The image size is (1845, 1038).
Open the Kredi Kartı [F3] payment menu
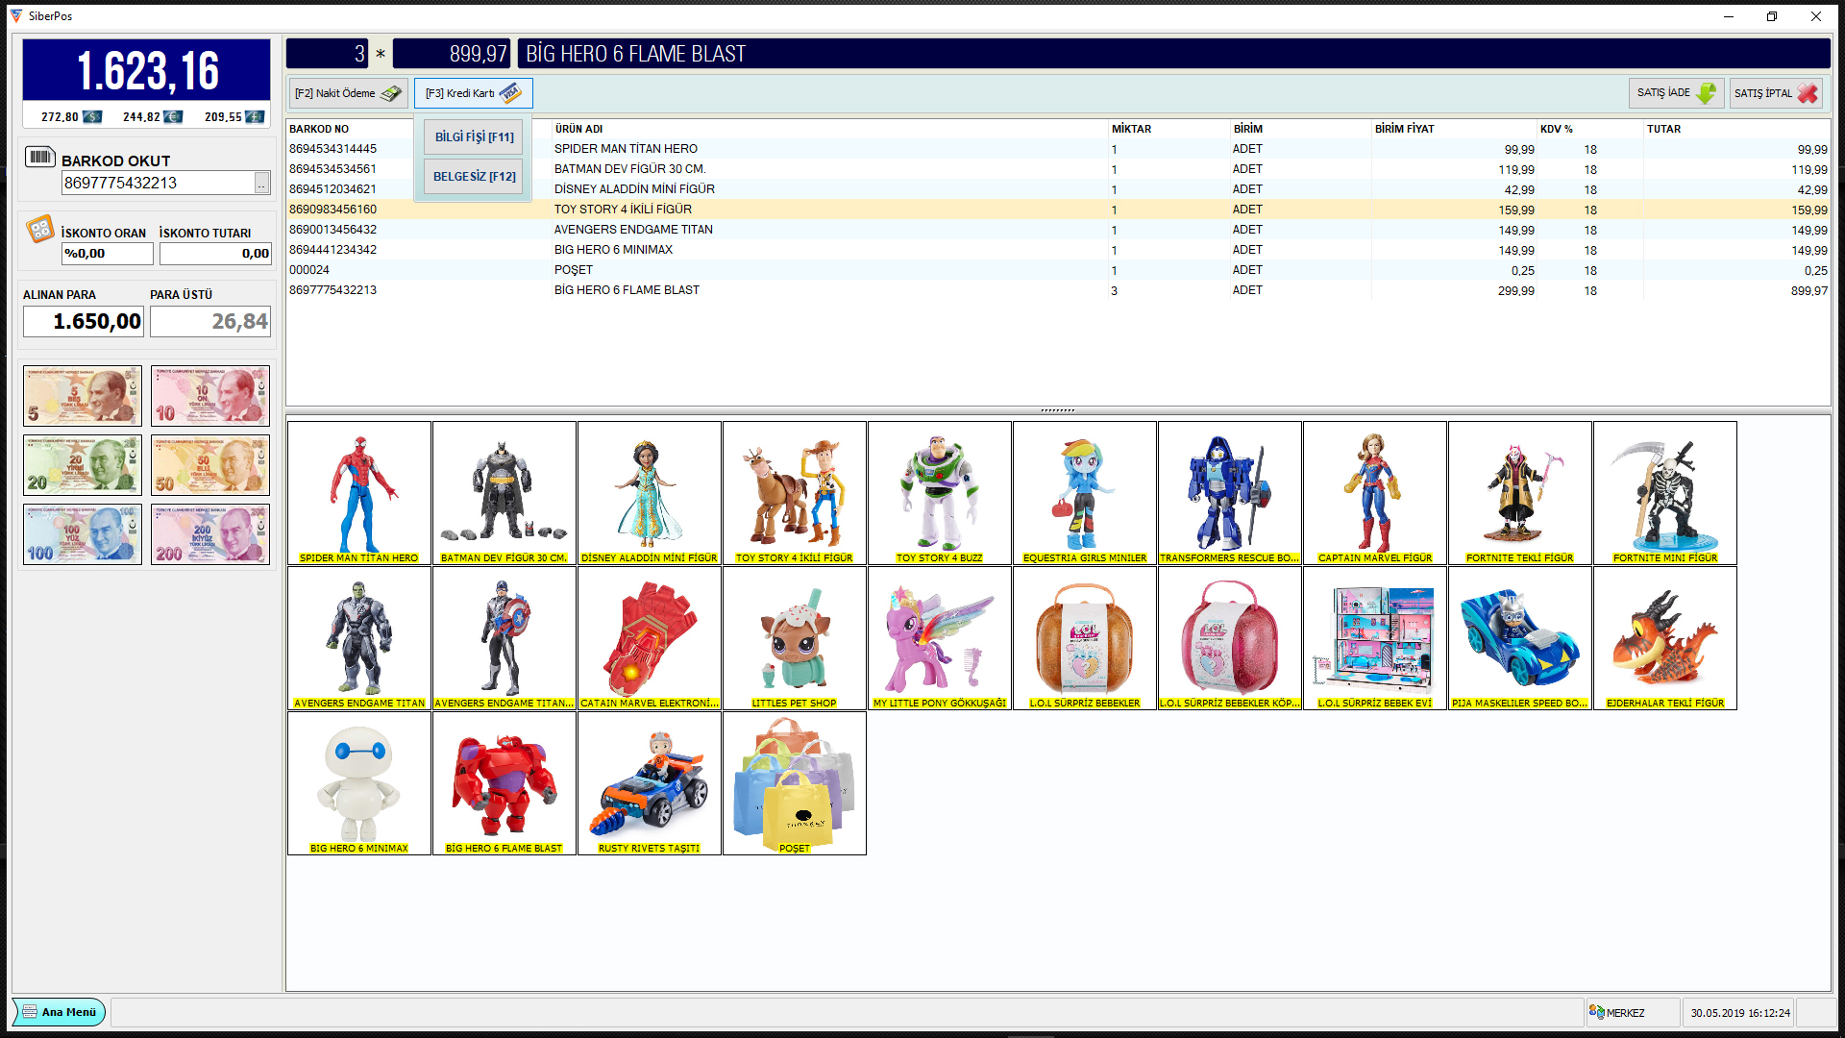[473, 93]
